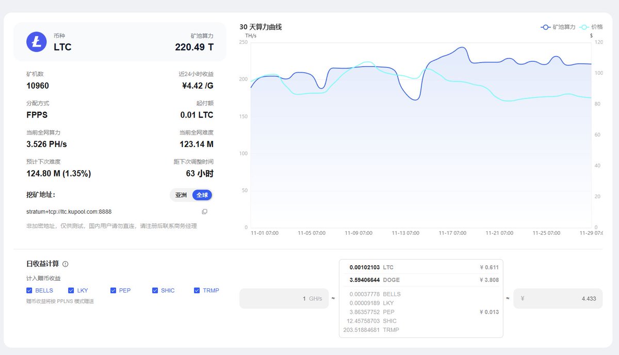The height and width of the screenshot is (355, 619).
Task: Click the pool hashrate value 220.49 T
Action: (194, 47)
